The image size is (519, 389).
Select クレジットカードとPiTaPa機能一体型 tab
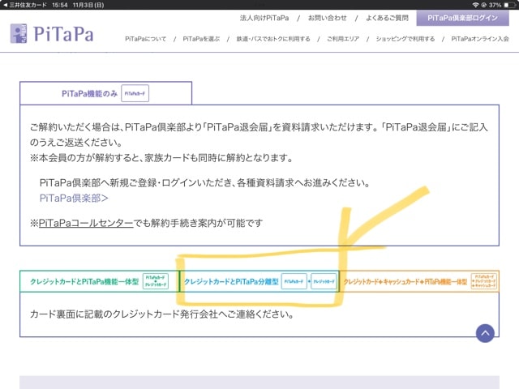pyautogui.click(x=99, y=281)
